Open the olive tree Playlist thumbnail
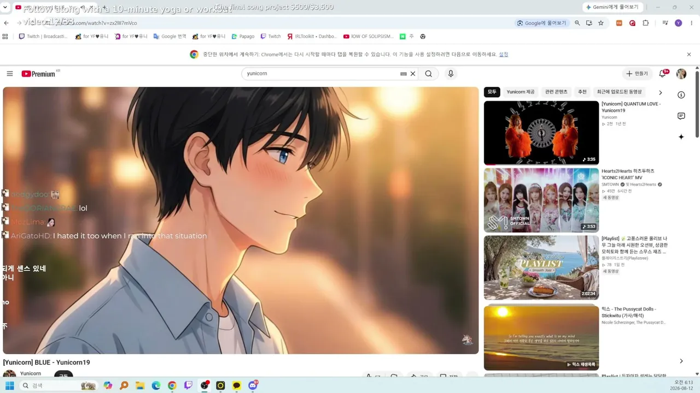Screen dimensions: 700x393 pos(541,267)
